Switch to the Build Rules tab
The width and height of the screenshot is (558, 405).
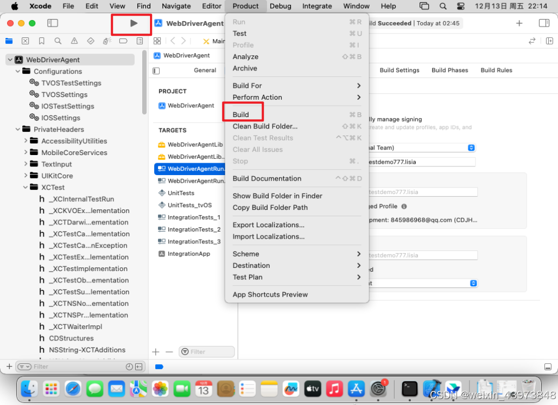coord(496,70)
